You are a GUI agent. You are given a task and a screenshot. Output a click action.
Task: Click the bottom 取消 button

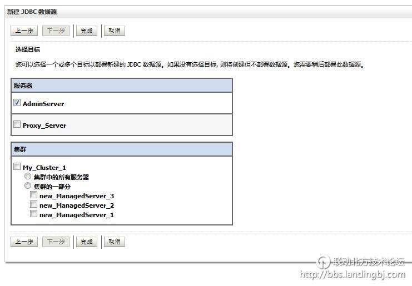[x=115, y=242]
